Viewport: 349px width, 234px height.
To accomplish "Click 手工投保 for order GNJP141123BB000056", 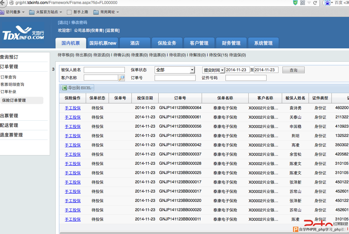I will click(73, 127).
